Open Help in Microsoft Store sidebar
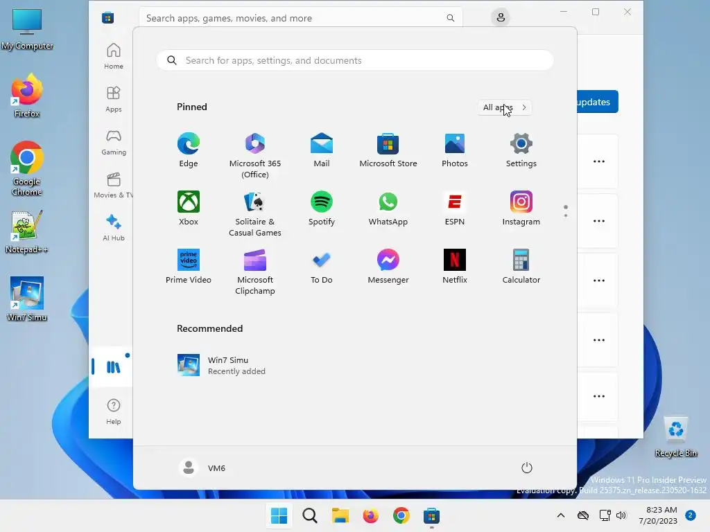 point(113,411)
